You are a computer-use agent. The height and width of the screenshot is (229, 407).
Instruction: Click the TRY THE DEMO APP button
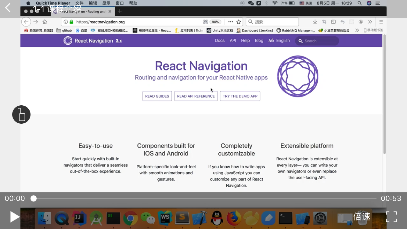[x=240, y=96]
